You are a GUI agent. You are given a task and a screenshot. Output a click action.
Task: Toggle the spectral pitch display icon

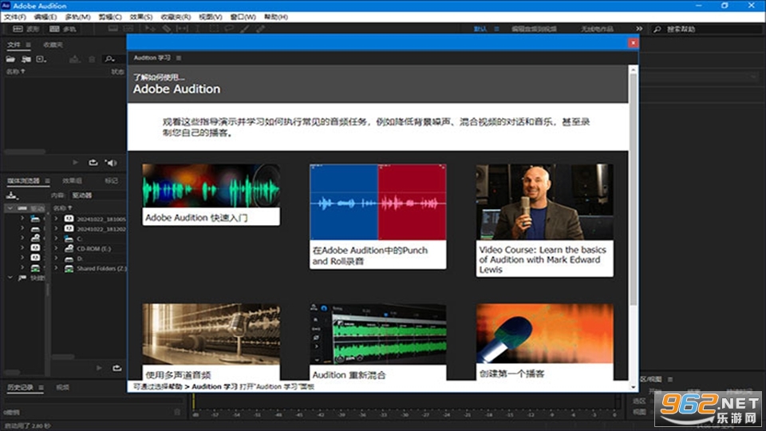128,30
